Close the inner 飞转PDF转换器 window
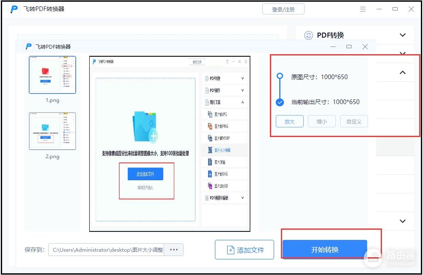This screenshot has height=275, width=423. [365, 47]
